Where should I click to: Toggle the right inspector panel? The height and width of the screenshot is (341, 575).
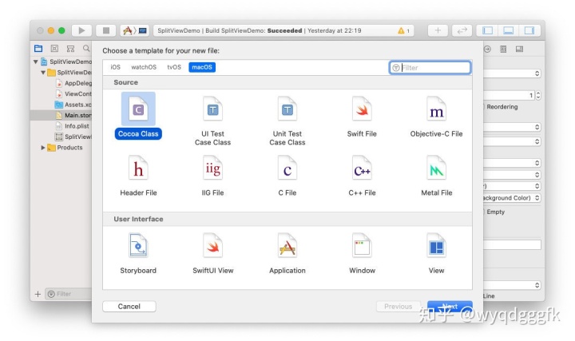coord(529,30)
